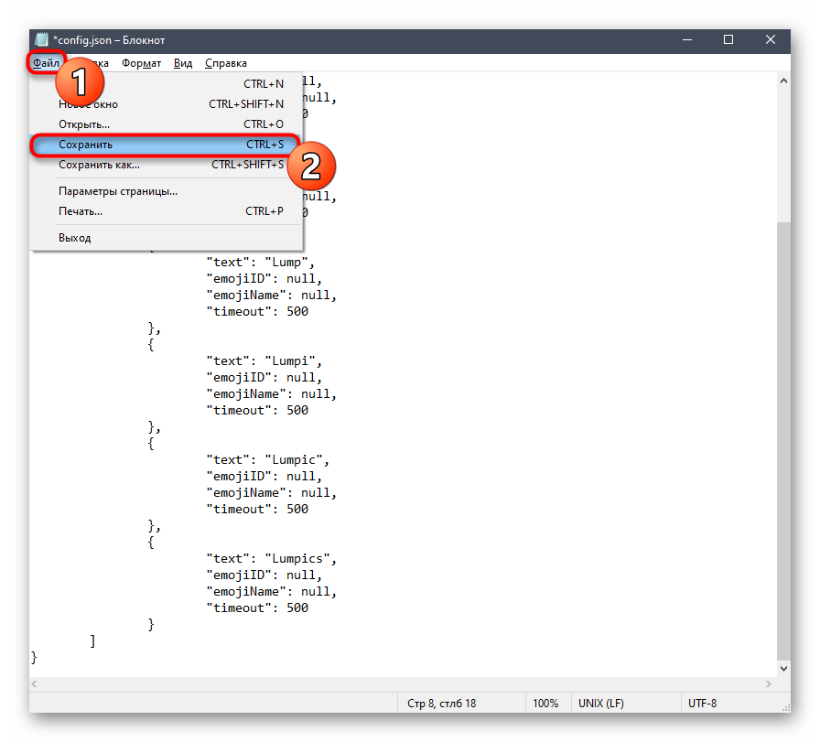Screen dimensions: 820x742
Task: Click the horizontal scrollbar right arrow
Action: (x=768, y=684)
